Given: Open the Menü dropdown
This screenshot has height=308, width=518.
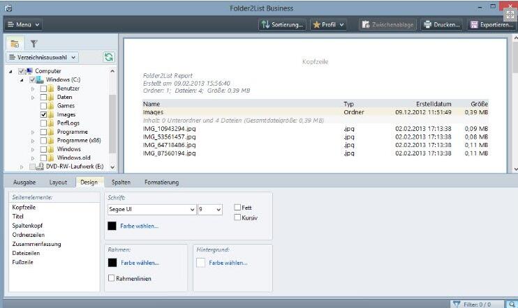Looking at the screenshot, I should (x=23, y=24).
